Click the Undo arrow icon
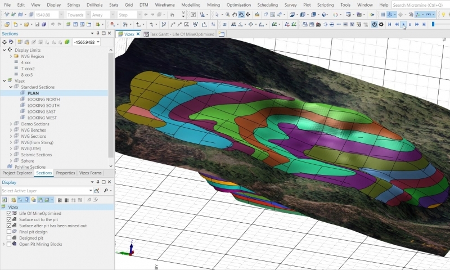450x270 pixels. (x=53, y=25)
